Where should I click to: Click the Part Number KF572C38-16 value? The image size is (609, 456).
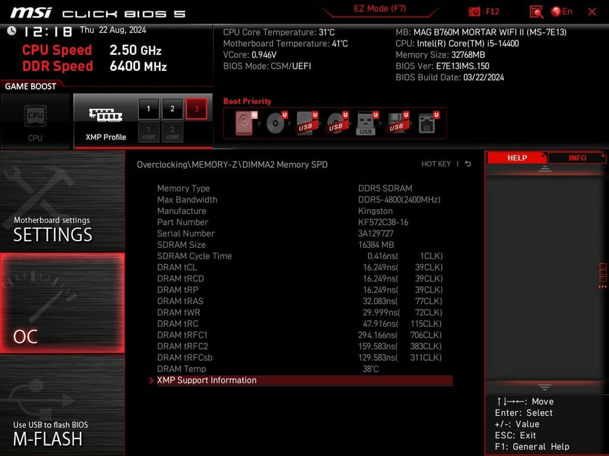point(383,222)
